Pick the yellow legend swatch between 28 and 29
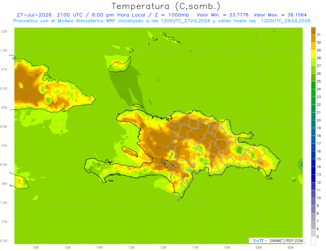Image resolution: width=326 pixels, height=251 pixels. tap(313, 54)
